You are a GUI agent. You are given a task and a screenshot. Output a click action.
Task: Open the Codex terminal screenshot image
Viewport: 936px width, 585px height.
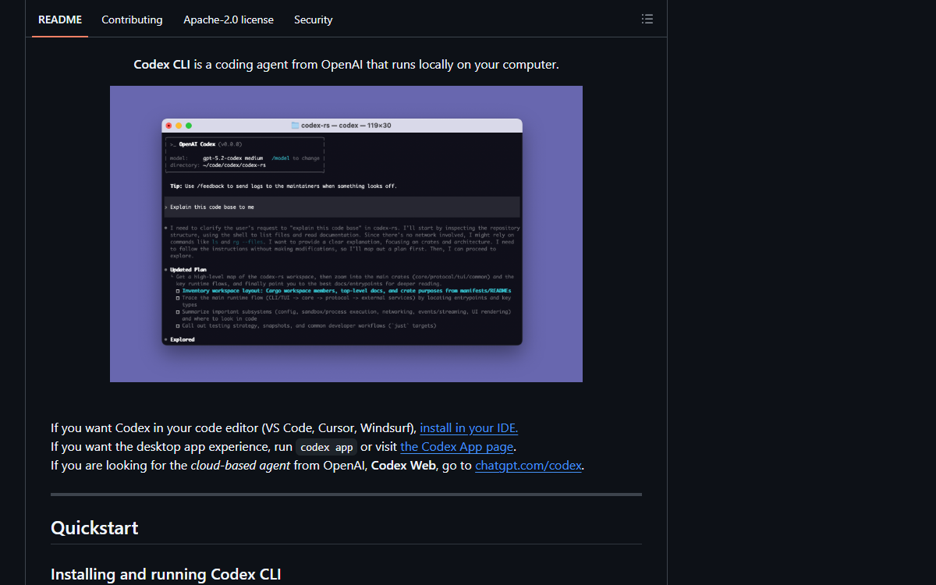[x=346, y=234]
